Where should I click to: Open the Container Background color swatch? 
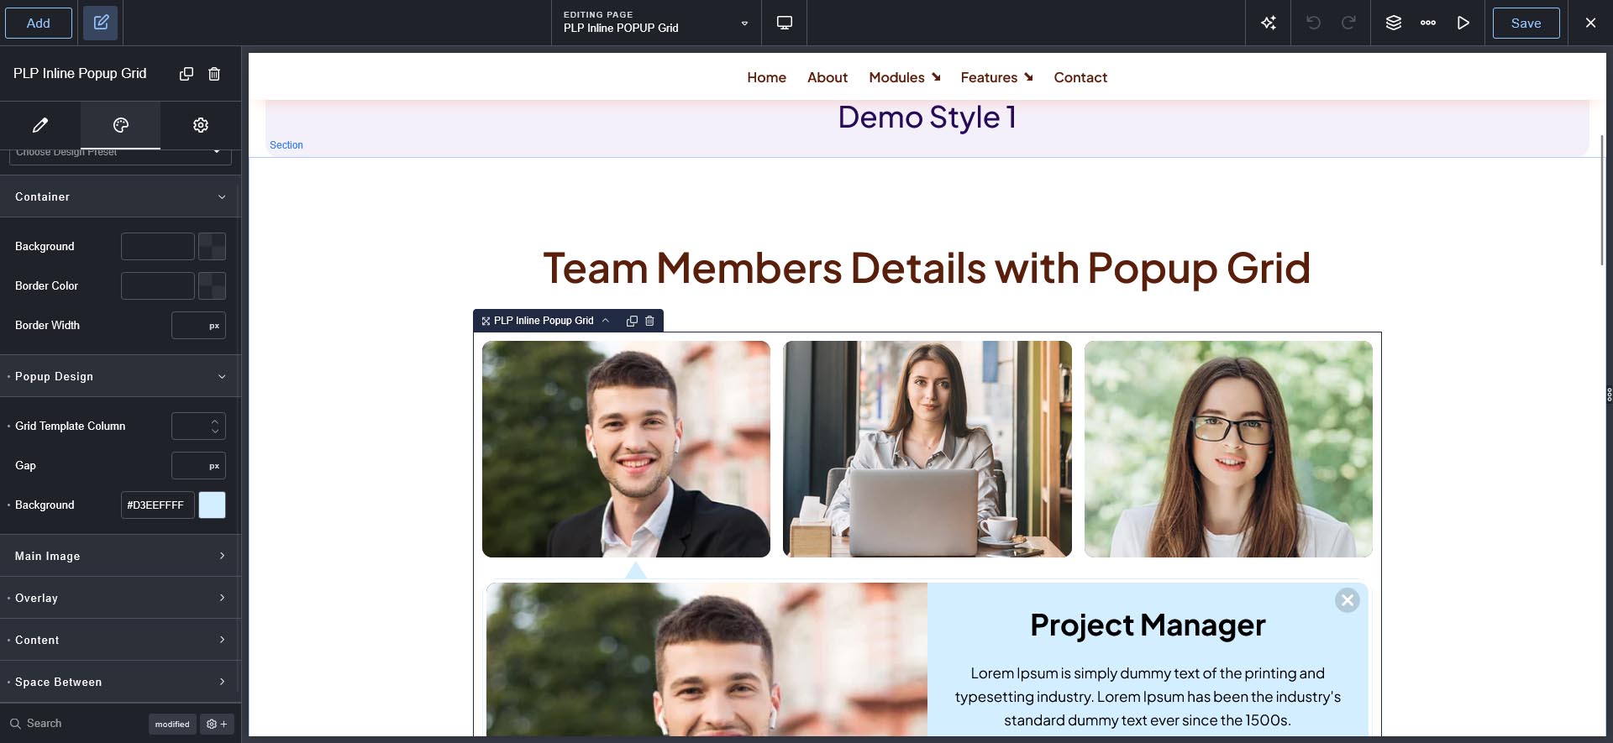[212, 246]
